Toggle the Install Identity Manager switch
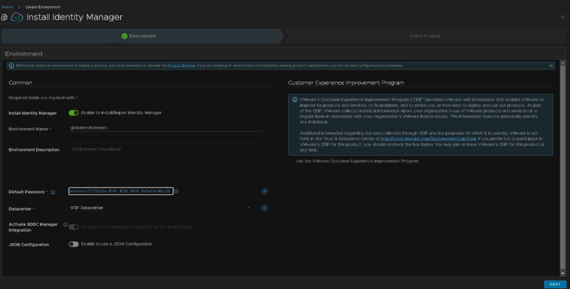The image size is (570, 289). 73,112
